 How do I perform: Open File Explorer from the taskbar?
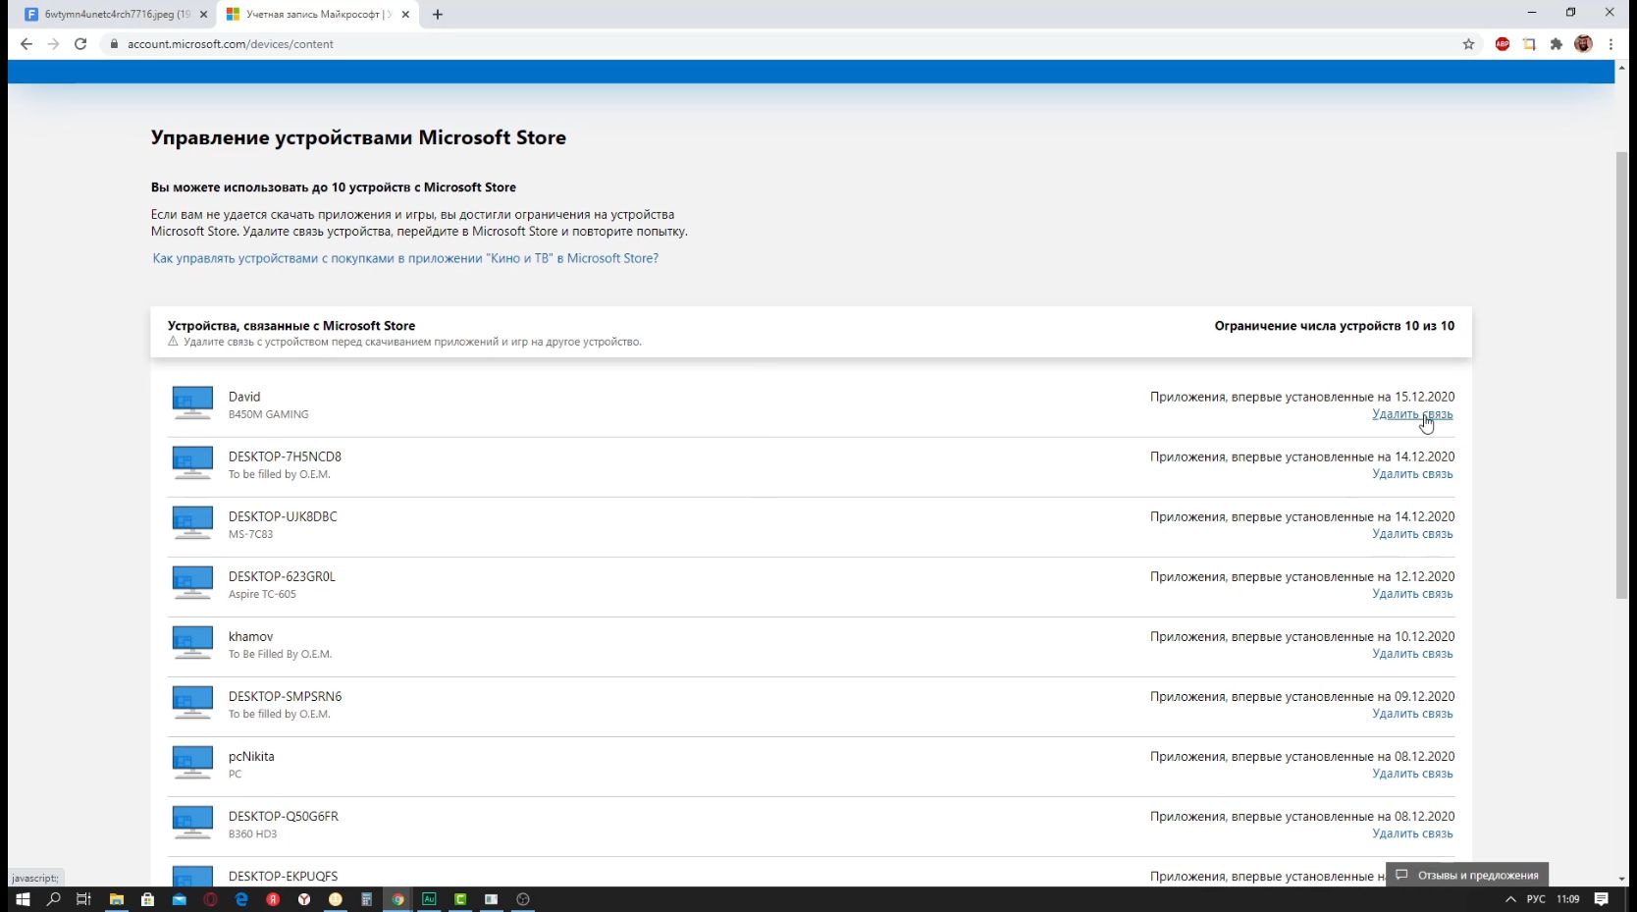[x=116, y=899]
